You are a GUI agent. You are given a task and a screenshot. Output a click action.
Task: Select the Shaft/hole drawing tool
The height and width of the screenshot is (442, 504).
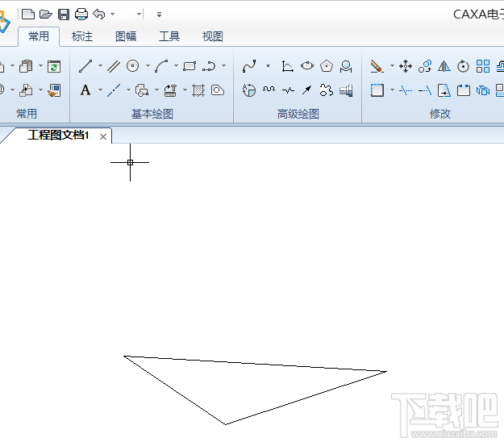pyautogui.click(x=346, y=90)
